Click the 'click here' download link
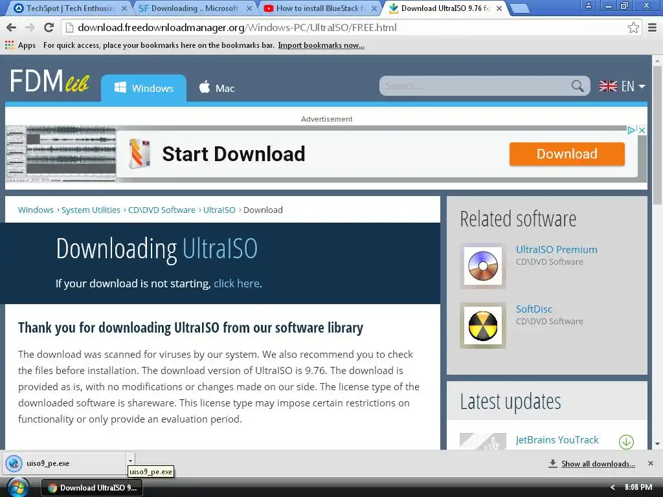The width and height of the screenshot is (663, 497). click(x=236, y=283)
